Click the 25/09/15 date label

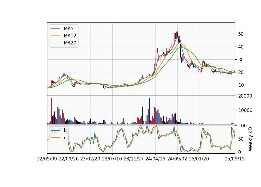coord(235,159)
